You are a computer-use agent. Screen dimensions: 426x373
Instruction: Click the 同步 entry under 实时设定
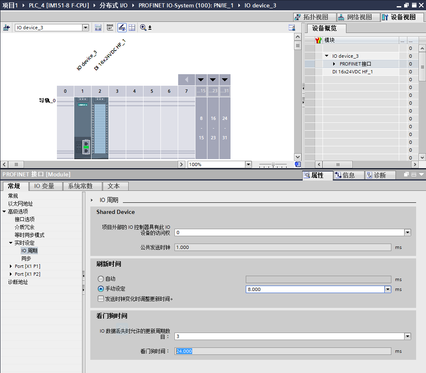click(26, 258)
